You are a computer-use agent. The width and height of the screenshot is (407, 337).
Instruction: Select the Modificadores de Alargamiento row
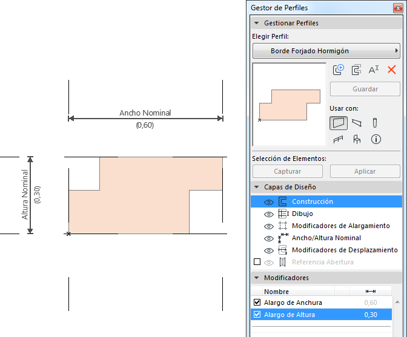point(326,226)
